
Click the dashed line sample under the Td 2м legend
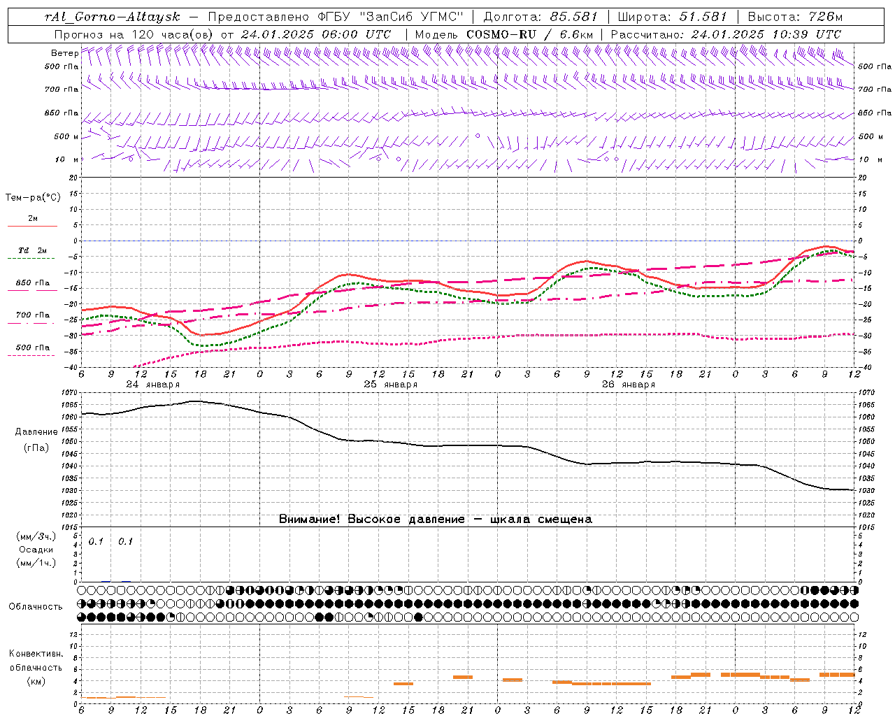[x=31, y=259]
